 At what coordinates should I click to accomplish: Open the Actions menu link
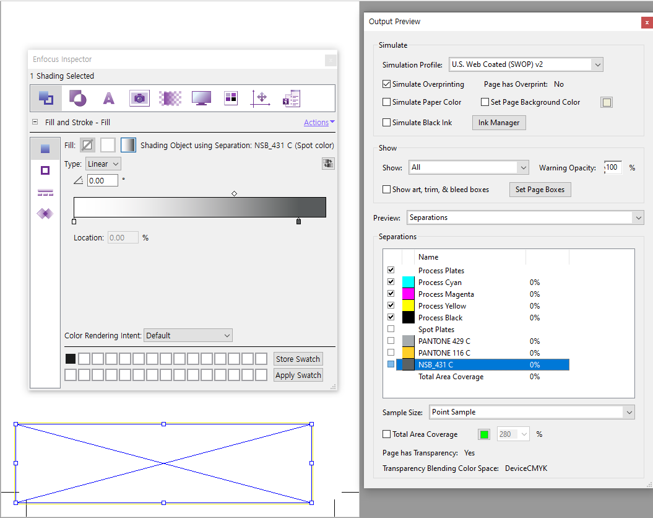319,123
